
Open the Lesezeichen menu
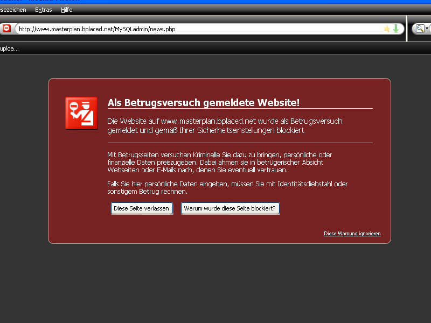[13, 10]
